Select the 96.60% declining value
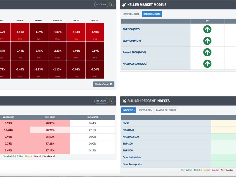 tap(50, 137)
